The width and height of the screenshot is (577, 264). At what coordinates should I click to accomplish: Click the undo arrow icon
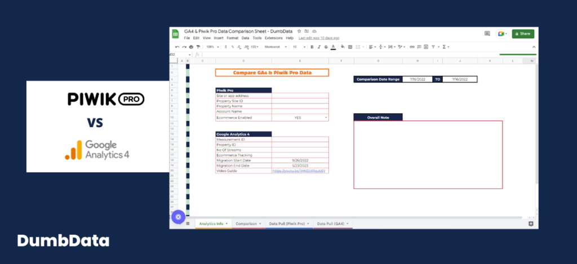point(177,47)
